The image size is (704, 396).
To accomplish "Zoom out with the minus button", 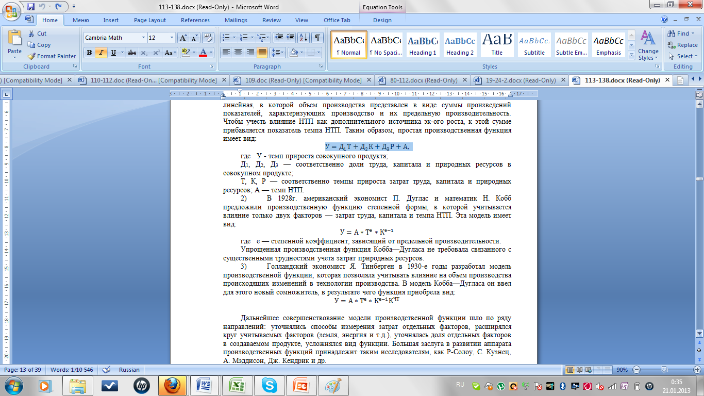I will [x=635, y=370].
